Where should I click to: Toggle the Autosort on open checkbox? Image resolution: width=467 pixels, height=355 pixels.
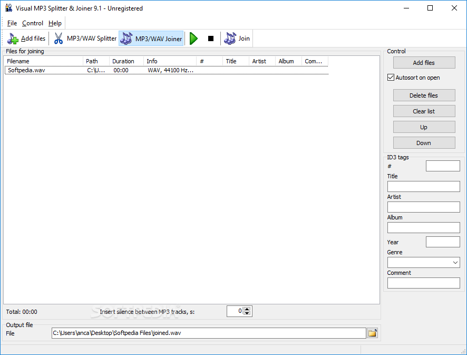coord(391,78)
